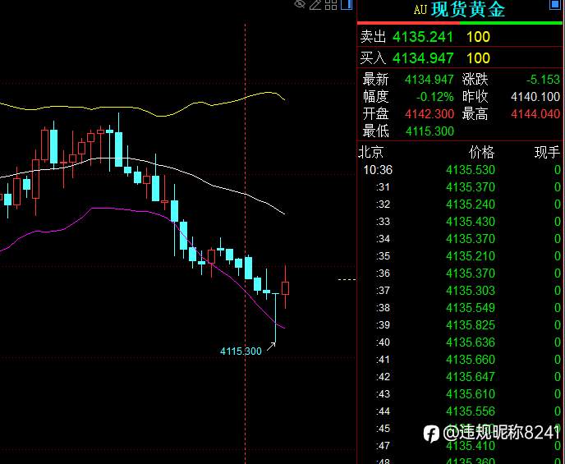Select the 现货黄金 instrument title
565x464 pixels.
tap(468, 9)
